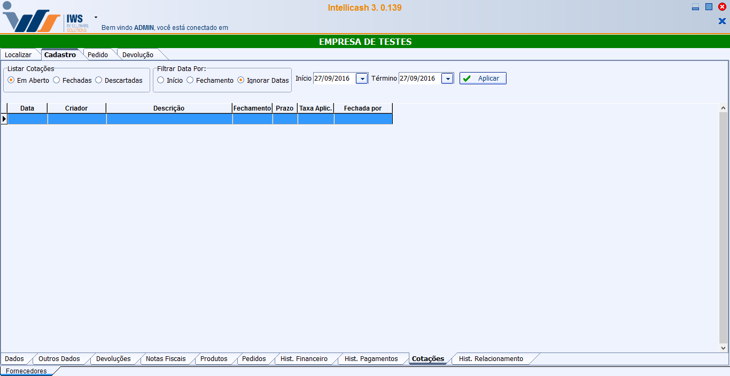Image resolution: width=730 pixels, height=376 pixels.
Task: Choose Fechamento date filter radio
Action: coord(190,80)
